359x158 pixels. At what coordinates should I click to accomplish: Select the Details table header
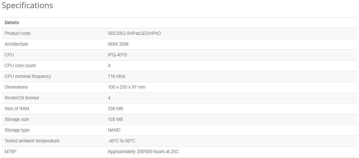click(12, 23)
